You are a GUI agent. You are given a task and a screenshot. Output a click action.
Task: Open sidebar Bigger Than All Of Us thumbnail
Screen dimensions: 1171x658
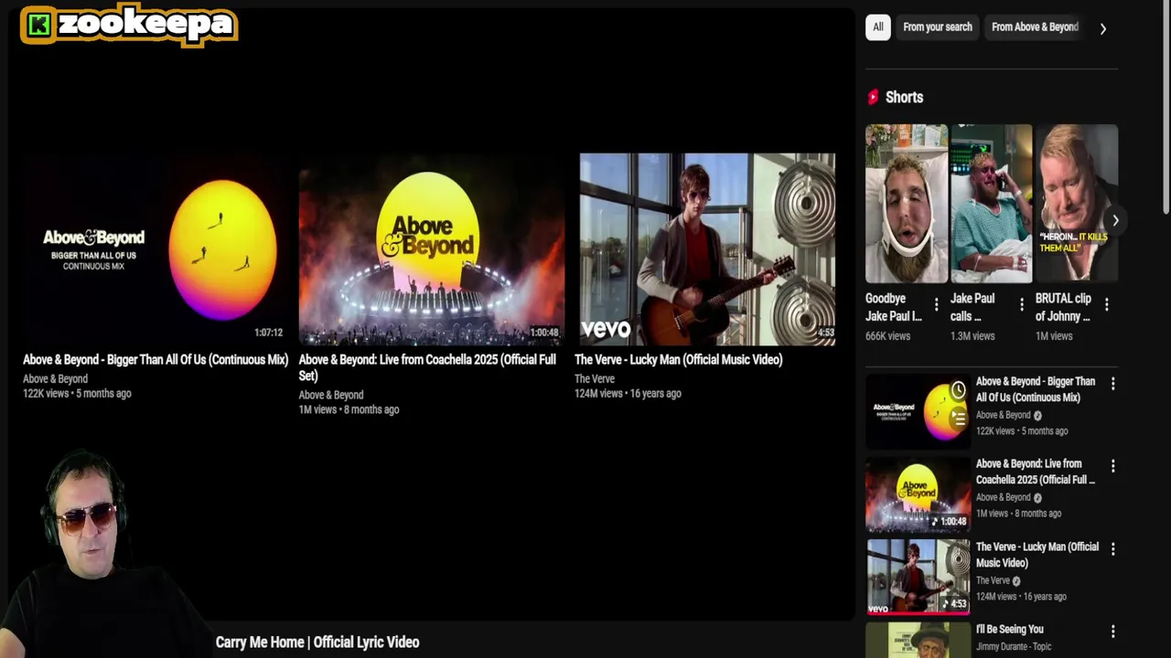click(919, 411)
